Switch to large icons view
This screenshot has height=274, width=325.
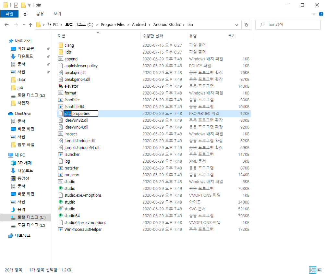320,270
